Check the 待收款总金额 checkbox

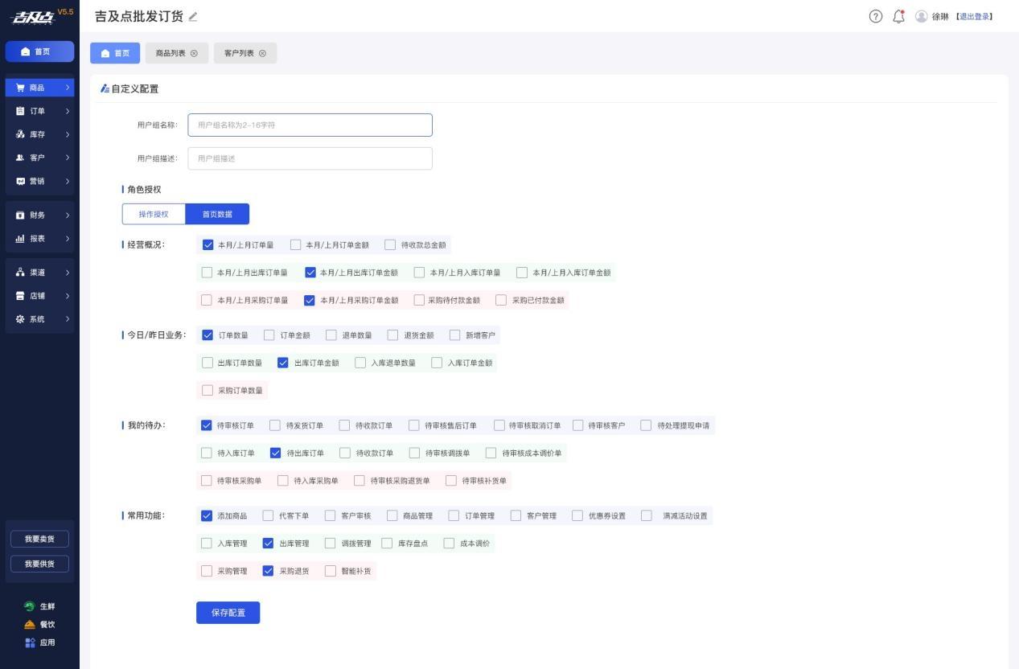(390, 245)
